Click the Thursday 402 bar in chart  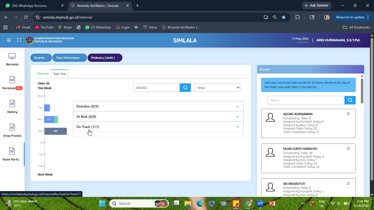tap(56, 131)
